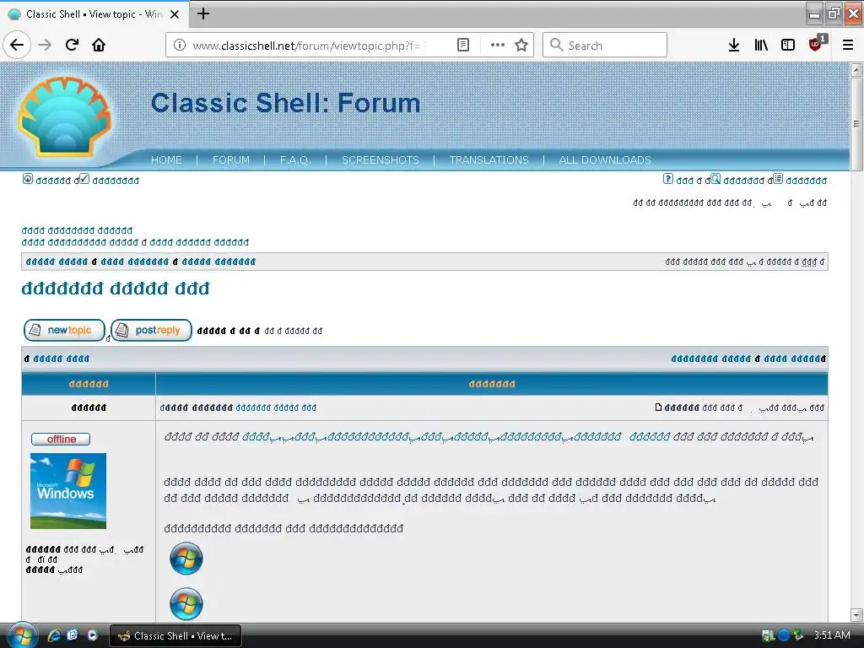Click the second Windows orb image in post
This screenshot has width=864, height=648.
(186, 604)
